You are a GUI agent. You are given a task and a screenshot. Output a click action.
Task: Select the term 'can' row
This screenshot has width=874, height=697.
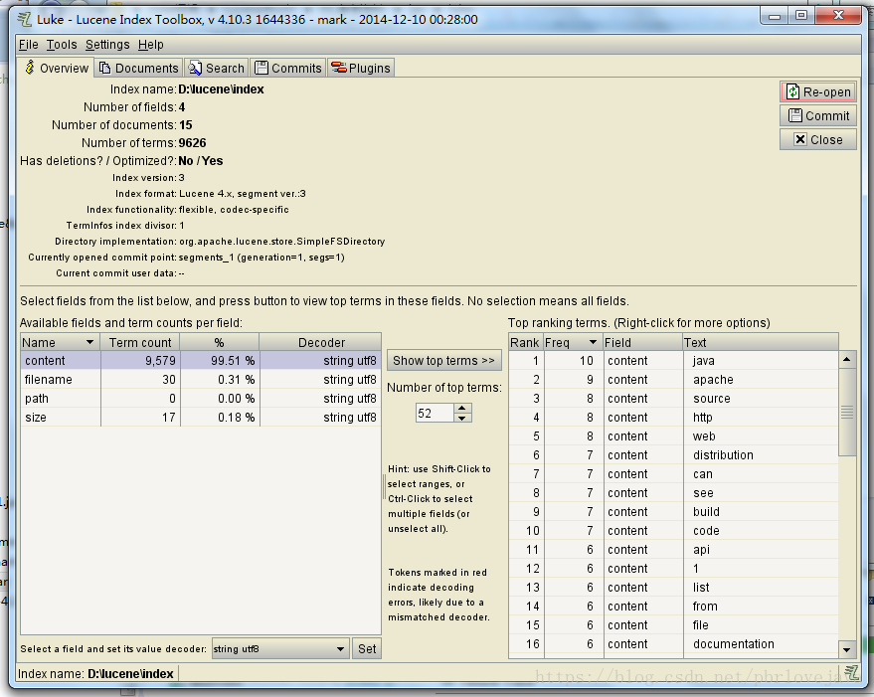[x=673, y=474]
